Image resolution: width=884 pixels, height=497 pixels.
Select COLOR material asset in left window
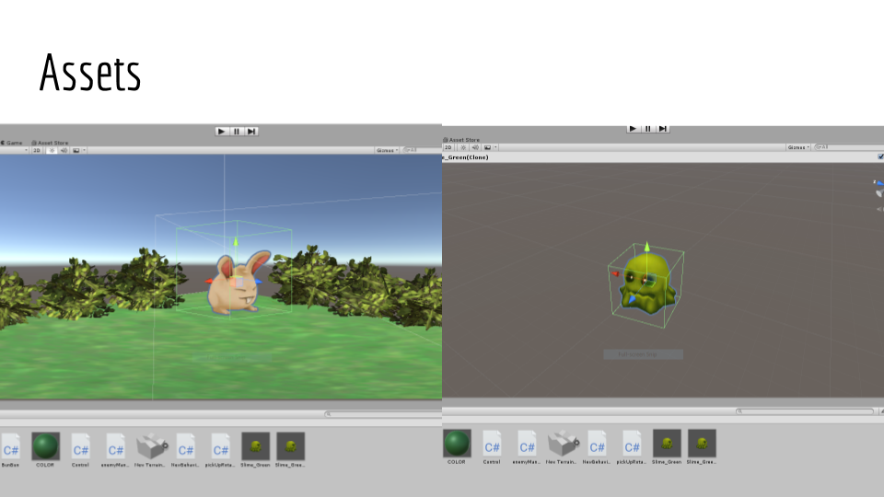point(45,450)
